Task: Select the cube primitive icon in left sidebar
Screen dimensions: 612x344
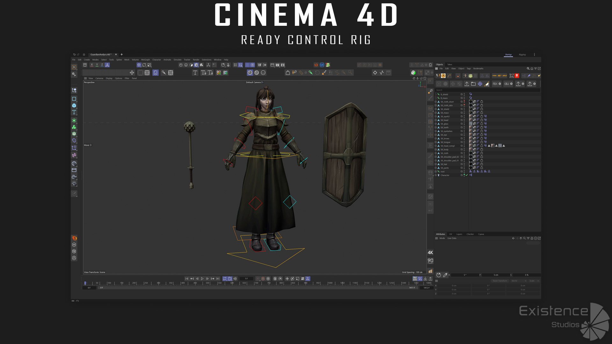Action: (x=74, y=105)
